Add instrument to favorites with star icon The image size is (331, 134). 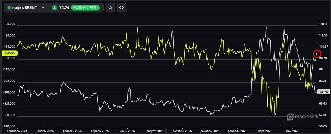(110, 8)
